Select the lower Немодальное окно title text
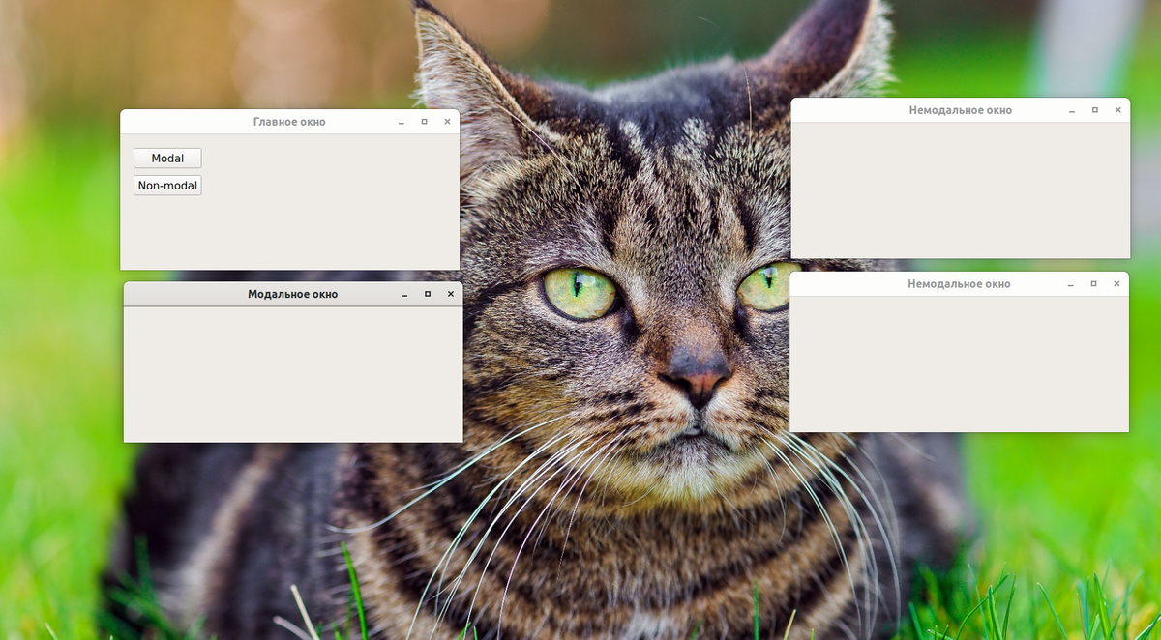Viewport: 1161px width, 640px height. coord(959,284)
